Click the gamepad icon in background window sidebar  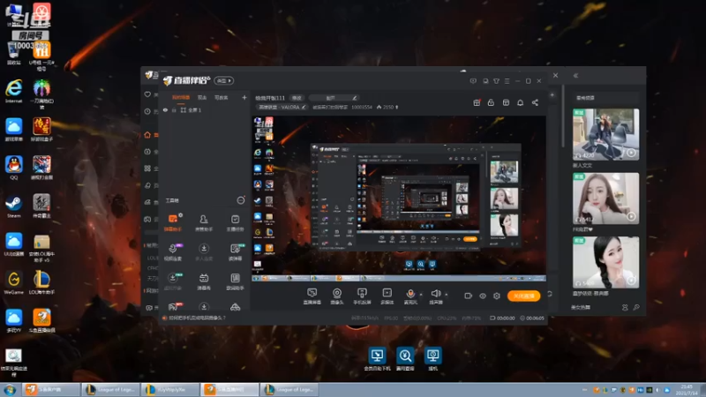[x=147, y=219]
